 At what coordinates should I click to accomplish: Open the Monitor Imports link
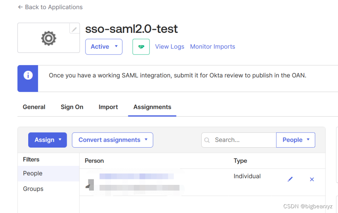pyautogui.click(x=213, y=47)
